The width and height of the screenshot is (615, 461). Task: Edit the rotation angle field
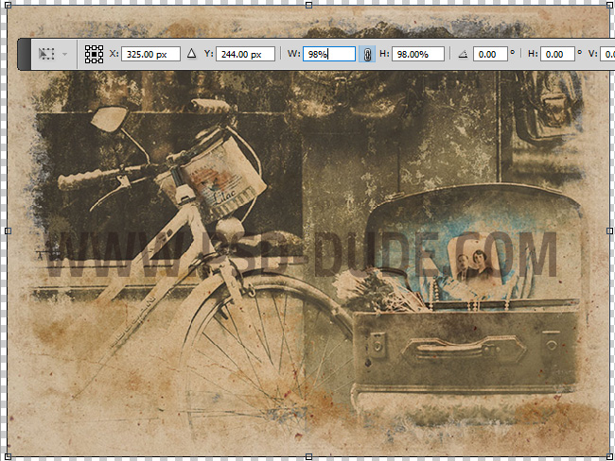(491, 54)
